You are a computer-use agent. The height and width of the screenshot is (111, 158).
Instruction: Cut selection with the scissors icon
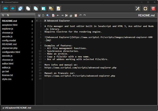(67, 15)
